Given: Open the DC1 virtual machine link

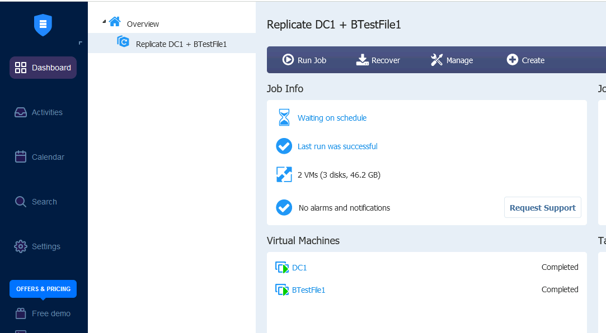Looking at the screenshot, I should click(x=299, y=268).
